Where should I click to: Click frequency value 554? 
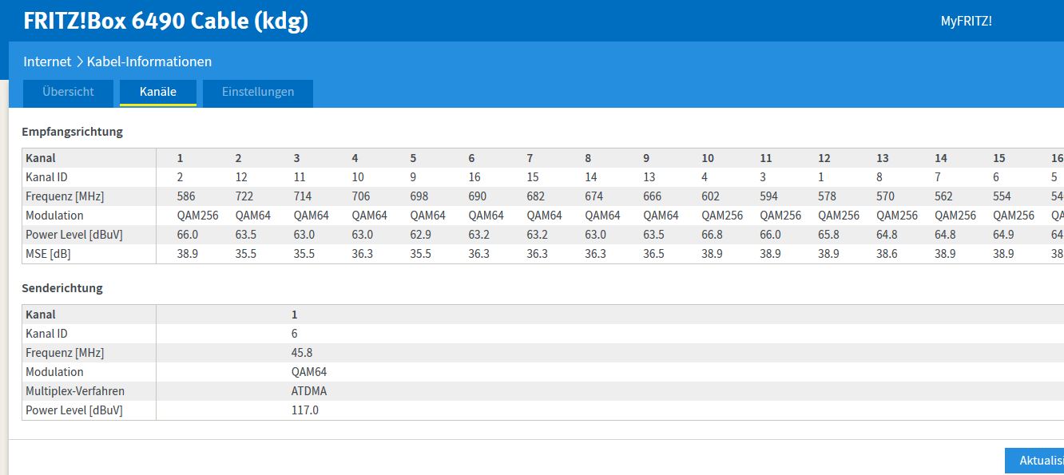click(1002, 196)
